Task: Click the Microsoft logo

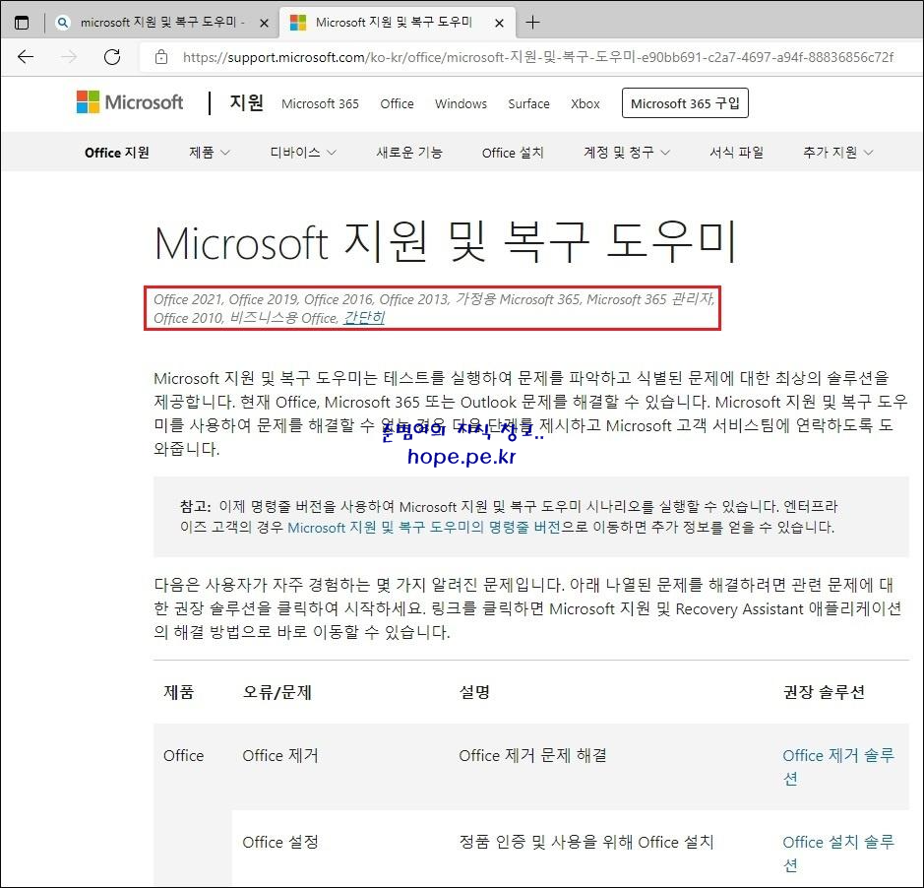Action: [x=130, y=102]
